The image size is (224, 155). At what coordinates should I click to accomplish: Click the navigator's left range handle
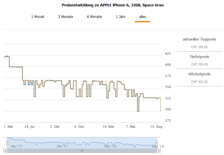point(8,143)
